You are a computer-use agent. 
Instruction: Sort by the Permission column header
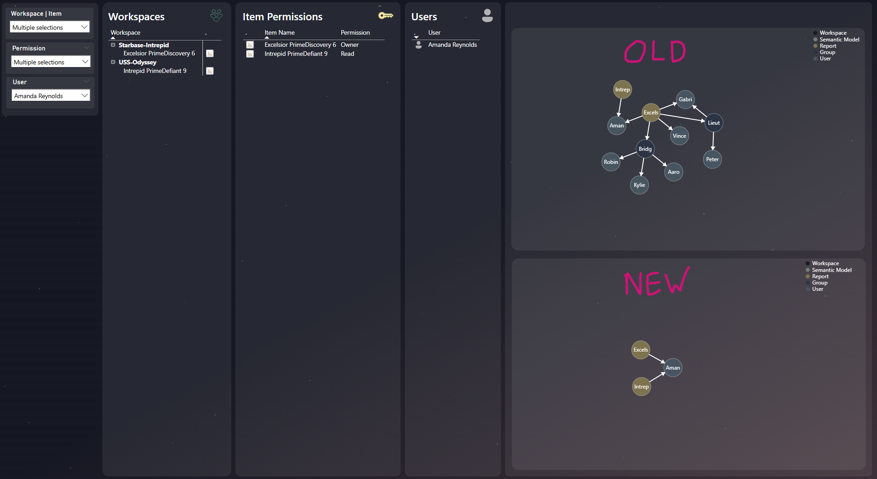pyautogui.click(x=355, y=33)
